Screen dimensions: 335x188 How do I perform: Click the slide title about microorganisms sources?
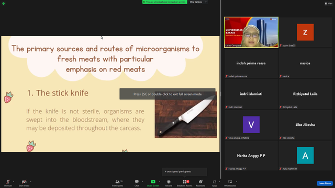click(105, 59)
